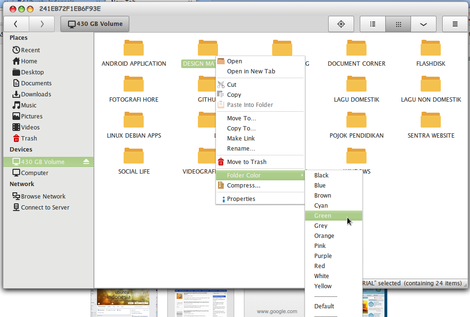
Task: Go forward with the right arrow button
Action: pos(42,24)
